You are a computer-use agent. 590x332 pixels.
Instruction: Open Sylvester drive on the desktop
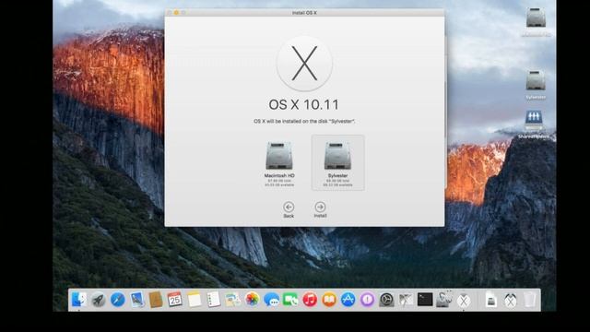click(536, 84)
